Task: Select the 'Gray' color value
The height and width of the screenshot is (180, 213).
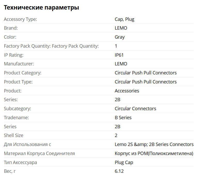Action: tap(120, 37)
